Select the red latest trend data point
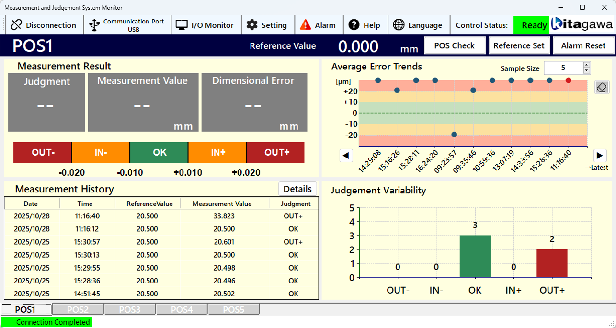Image resolution: width=616 pixels, height=328 pixels. [x=569, y=80]
